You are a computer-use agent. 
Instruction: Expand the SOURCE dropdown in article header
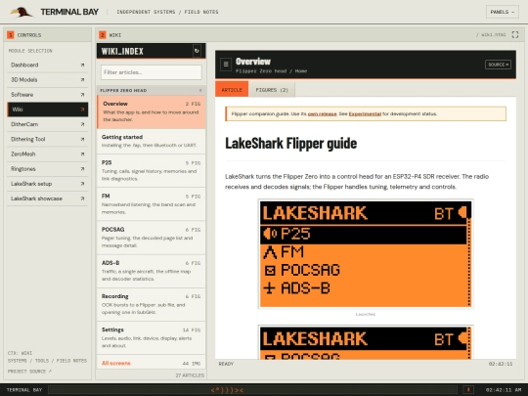coord(498,65)
